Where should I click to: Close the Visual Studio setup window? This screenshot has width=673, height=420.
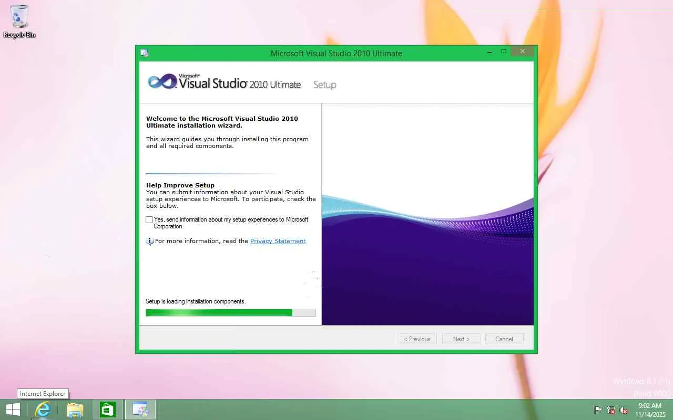(x=522, y=51)
